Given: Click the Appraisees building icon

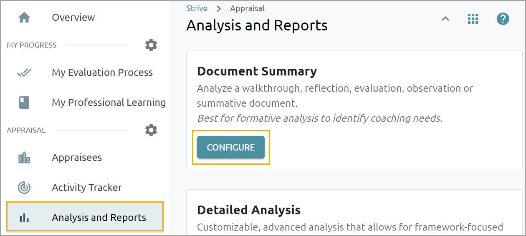Looking at the screenshot, I should (x=24, y=158).
